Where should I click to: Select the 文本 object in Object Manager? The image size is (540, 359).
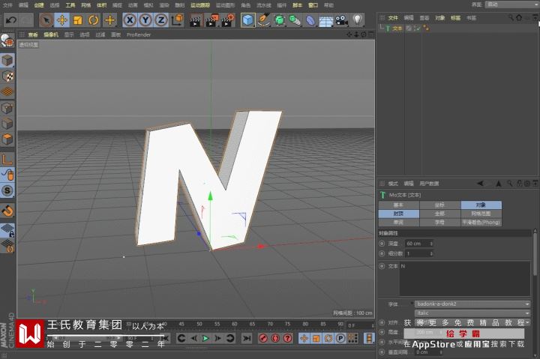coord(397,28)
